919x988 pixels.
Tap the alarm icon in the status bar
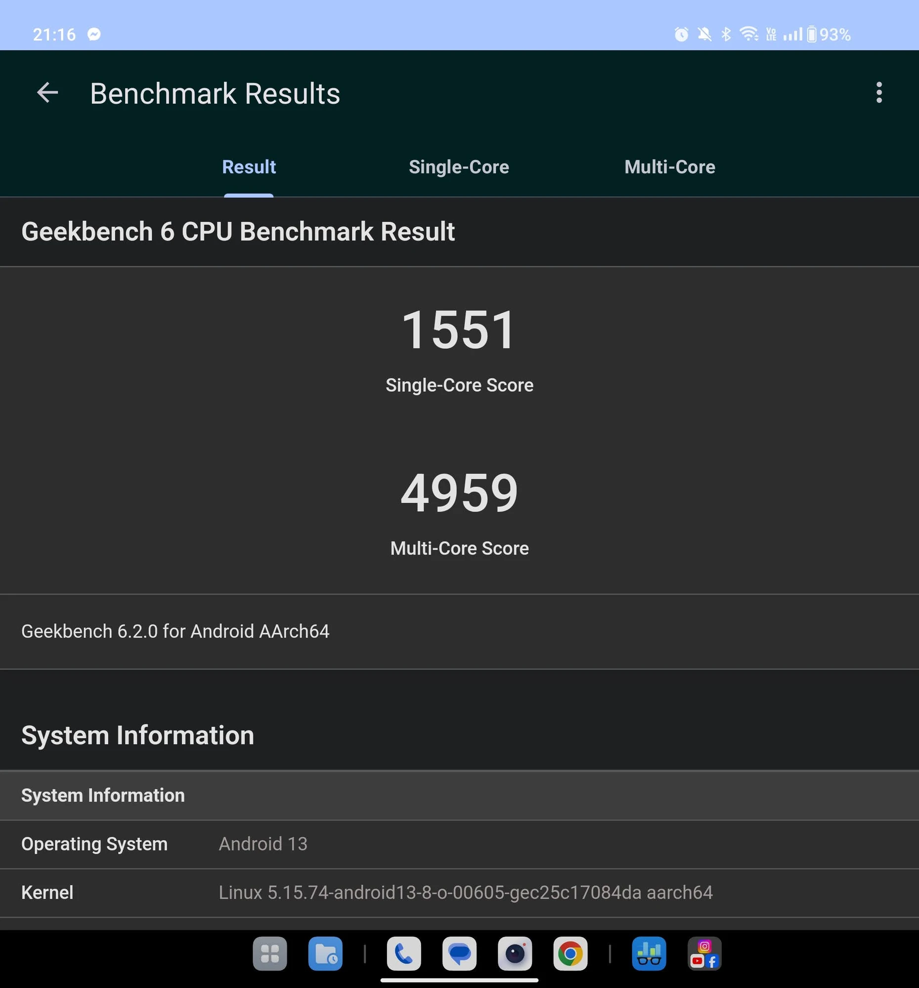681,34
